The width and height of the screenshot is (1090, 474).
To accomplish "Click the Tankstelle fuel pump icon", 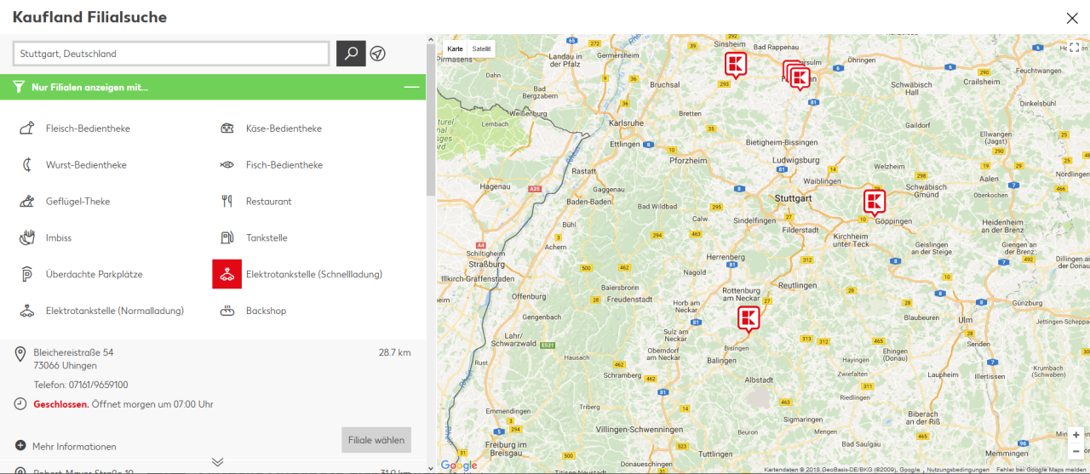I will tap(227, 238).
